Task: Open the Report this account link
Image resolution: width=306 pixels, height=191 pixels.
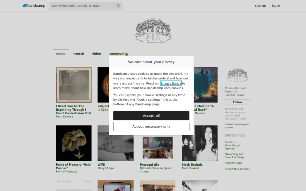Action: coord(237,169)
